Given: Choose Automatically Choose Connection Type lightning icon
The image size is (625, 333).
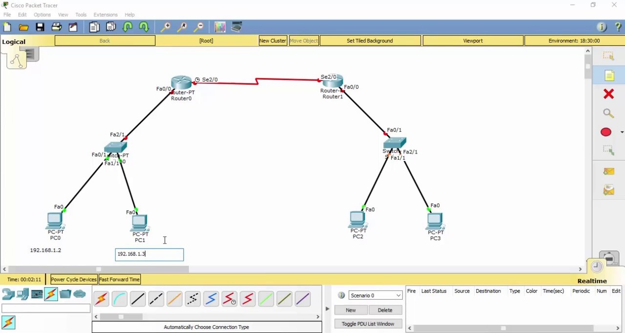Looking at the screenshot, I should coord(101,298).
